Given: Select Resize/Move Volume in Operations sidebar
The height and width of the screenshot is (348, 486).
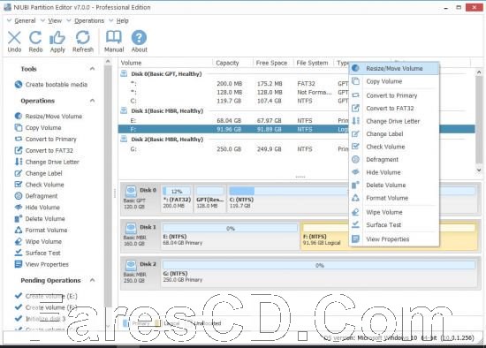Looking at the screenshot, I should (49, 117).
